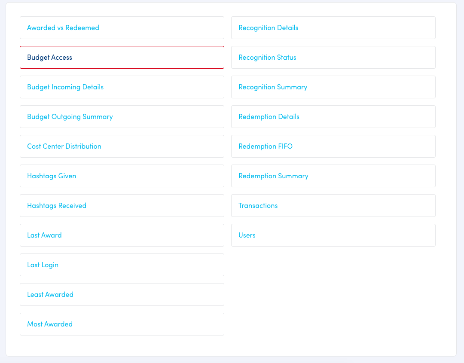This screenshot has width=464, height=363.
Task: Select the Most Awarded report
Action: pos(50,324)
